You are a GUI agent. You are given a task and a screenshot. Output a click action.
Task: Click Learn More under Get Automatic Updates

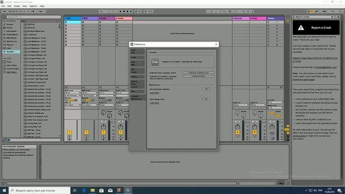pos(154,93)
